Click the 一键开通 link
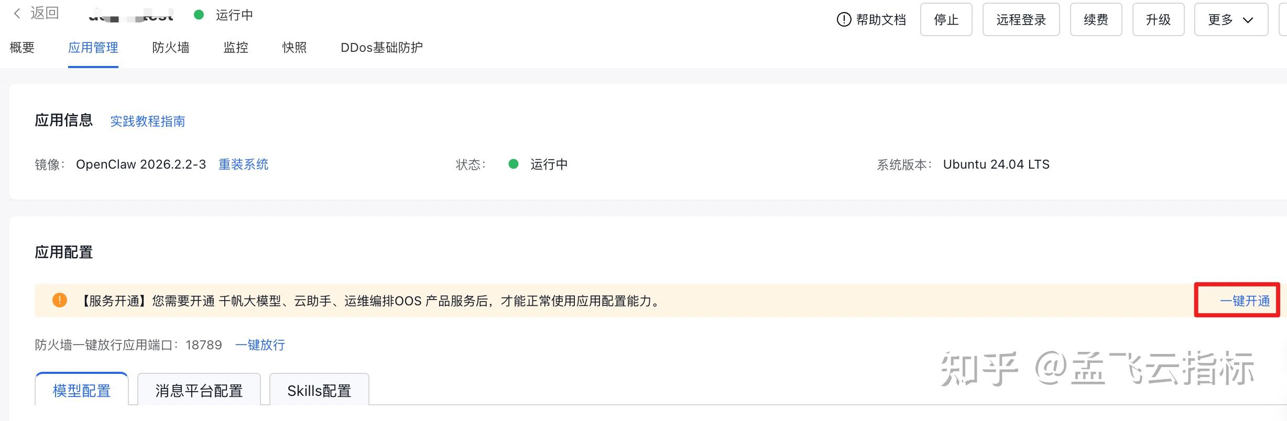 coord(1245,301)
